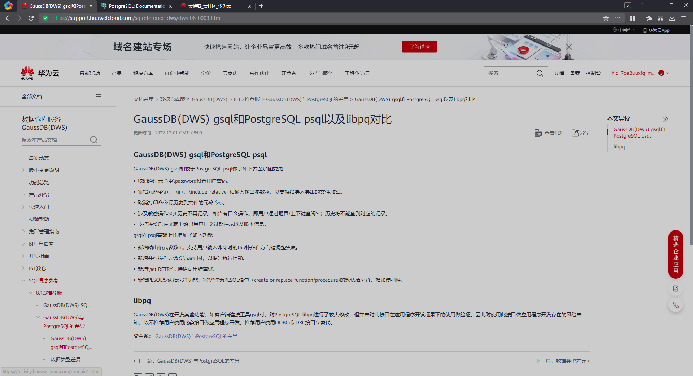Viewport: 693px width, 376px height.
Task: Click the phone contact icon
Action: tap(676, 305)
